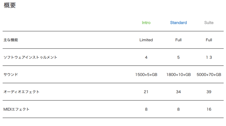226x126 pixels.
Task: Click the 5000+70+GB sound value
Action: 209,75
